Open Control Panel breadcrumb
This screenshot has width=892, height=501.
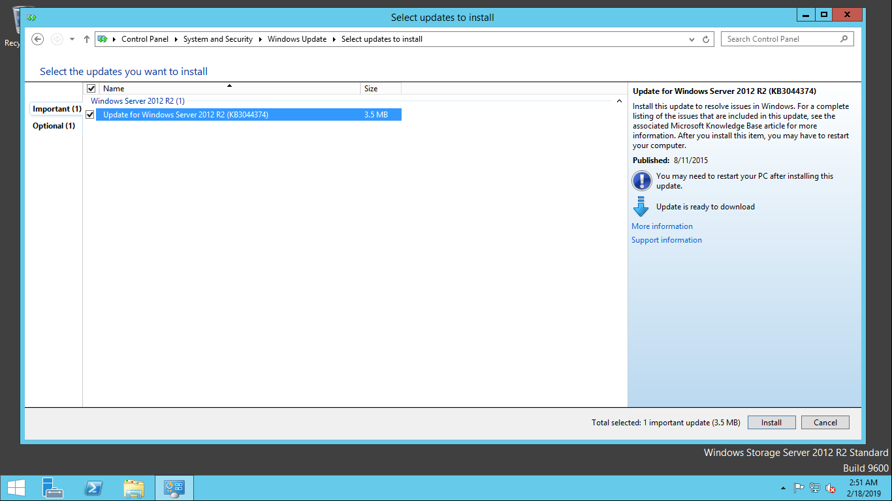145,39
